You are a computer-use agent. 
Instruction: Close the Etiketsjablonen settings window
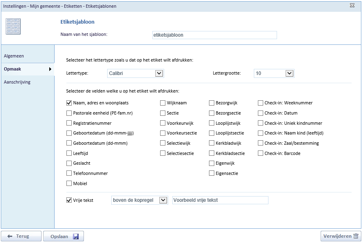[x=352, y=5]
